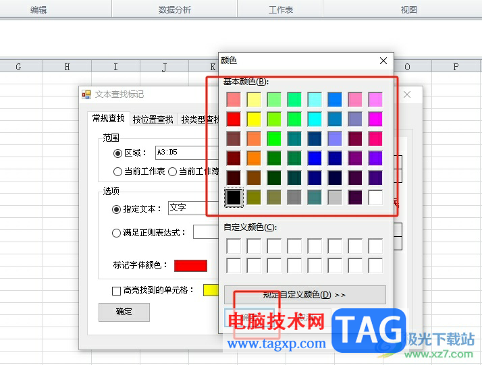This screenshot has width=482, height=365.
Task: Choose the 满足正则表达式 radio option
Action: [116, 233]
